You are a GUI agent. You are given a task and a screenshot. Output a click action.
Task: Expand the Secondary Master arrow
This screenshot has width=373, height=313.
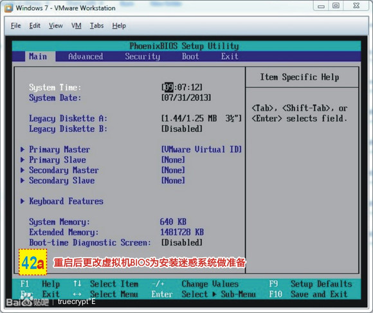23,170
